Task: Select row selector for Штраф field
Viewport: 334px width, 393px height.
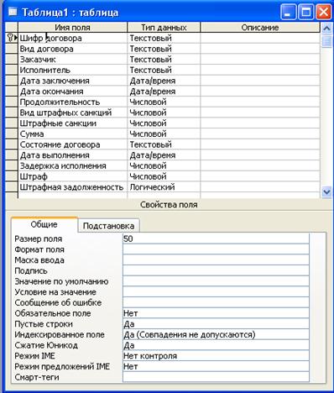Action: [12, 176]
